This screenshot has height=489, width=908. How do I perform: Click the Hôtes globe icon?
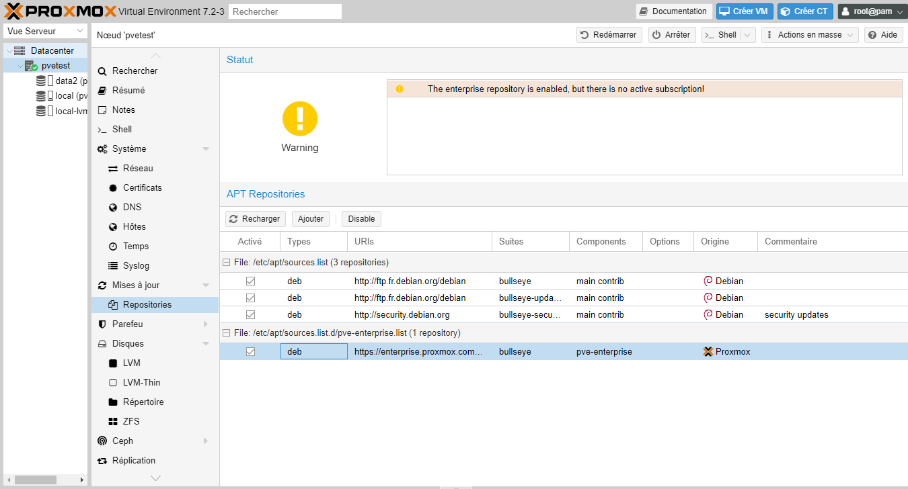113,227
